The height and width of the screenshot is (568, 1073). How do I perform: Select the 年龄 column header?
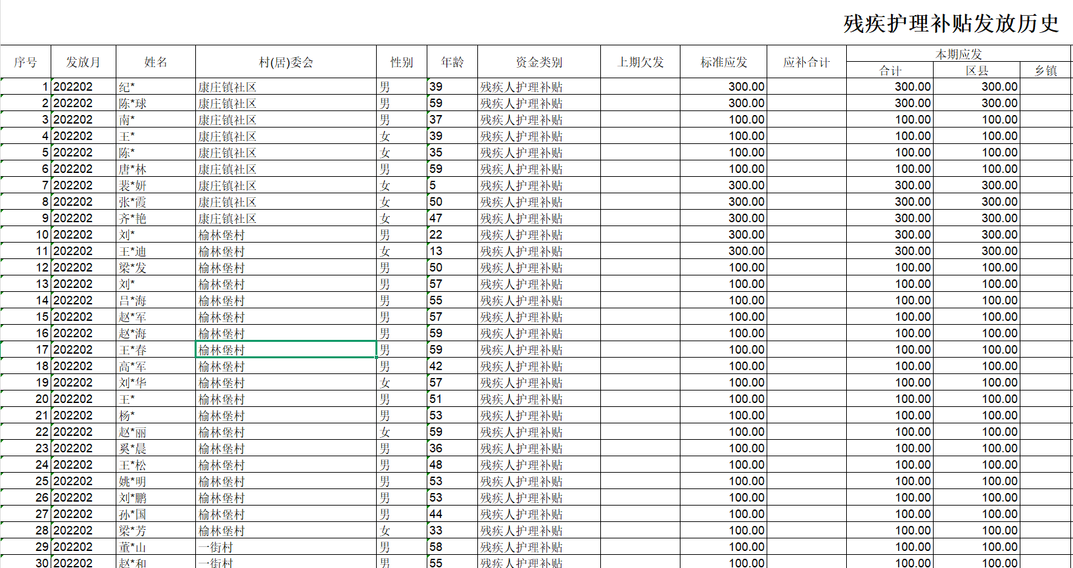(x=452, y=62)
